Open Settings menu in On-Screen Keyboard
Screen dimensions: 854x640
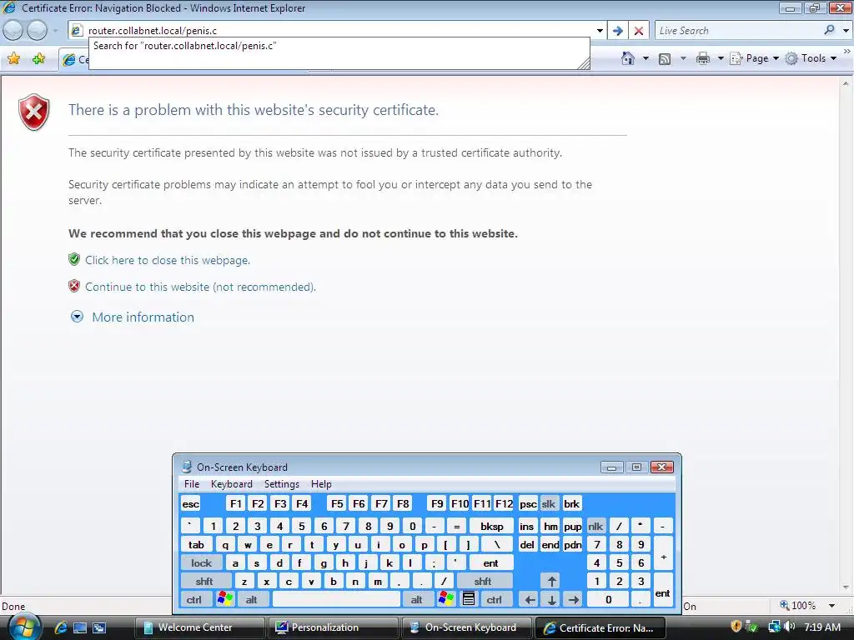point(282,484)
